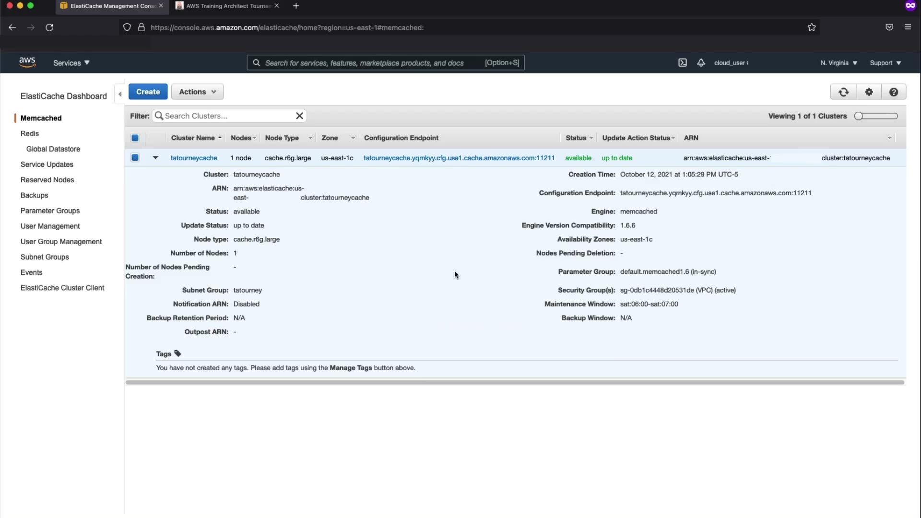Collapse the sidebar with arrow icon
The width and height of the screenshot is (921, 518).
[x=120, y=94]
